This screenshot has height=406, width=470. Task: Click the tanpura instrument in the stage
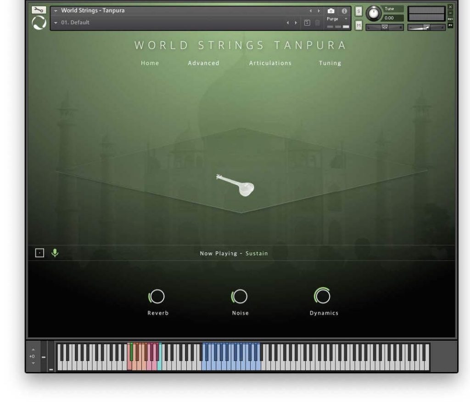tap(236, 185)
